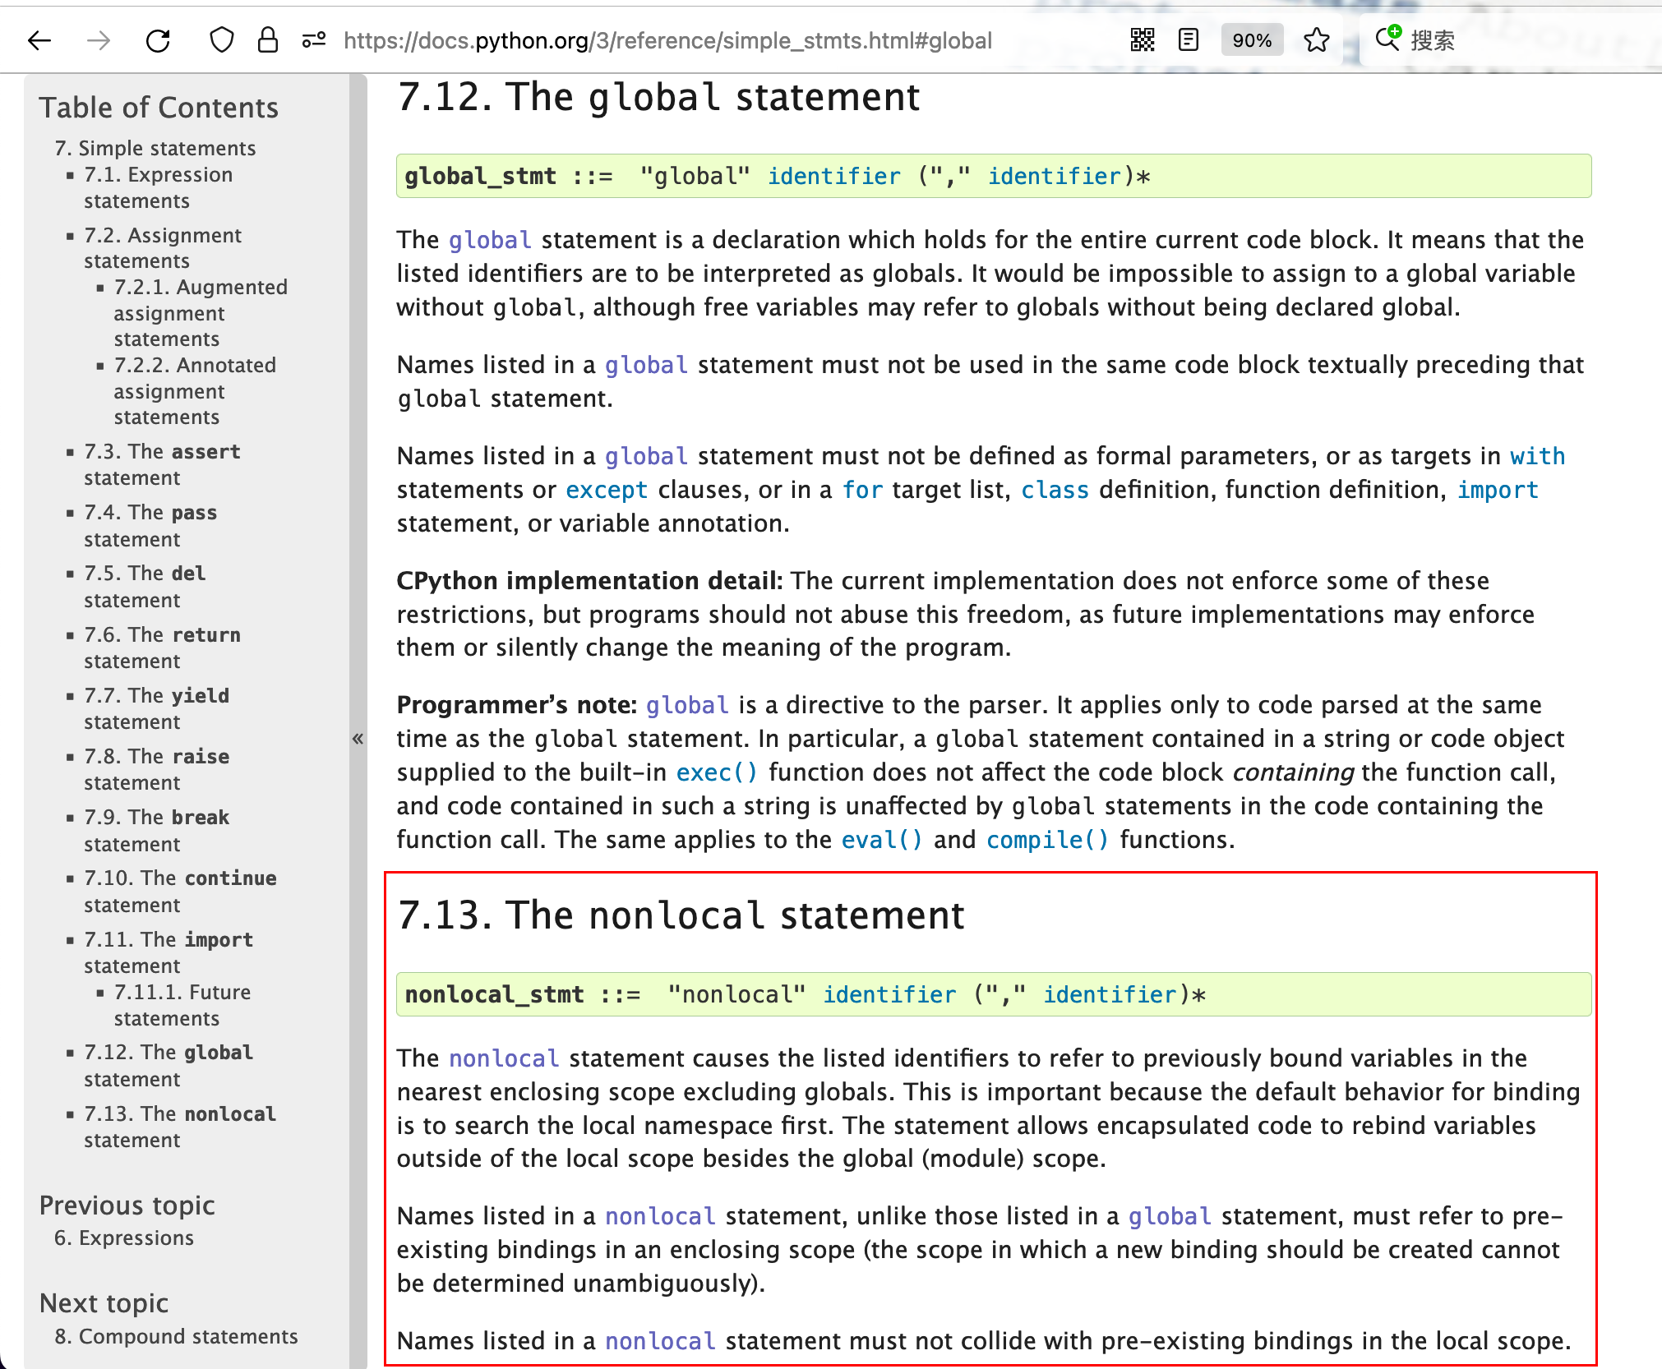Click 'global' link in the nonlocal section
The image size is (1662, 1369).
(x=1170, y=1216)
